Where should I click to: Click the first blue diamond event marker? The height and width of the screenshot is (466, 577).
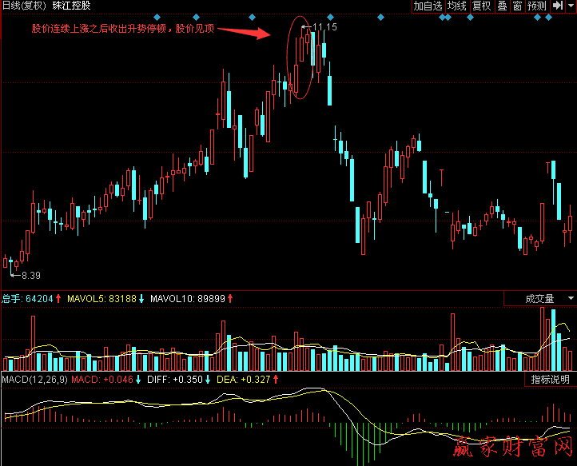(x=157, y=17)
